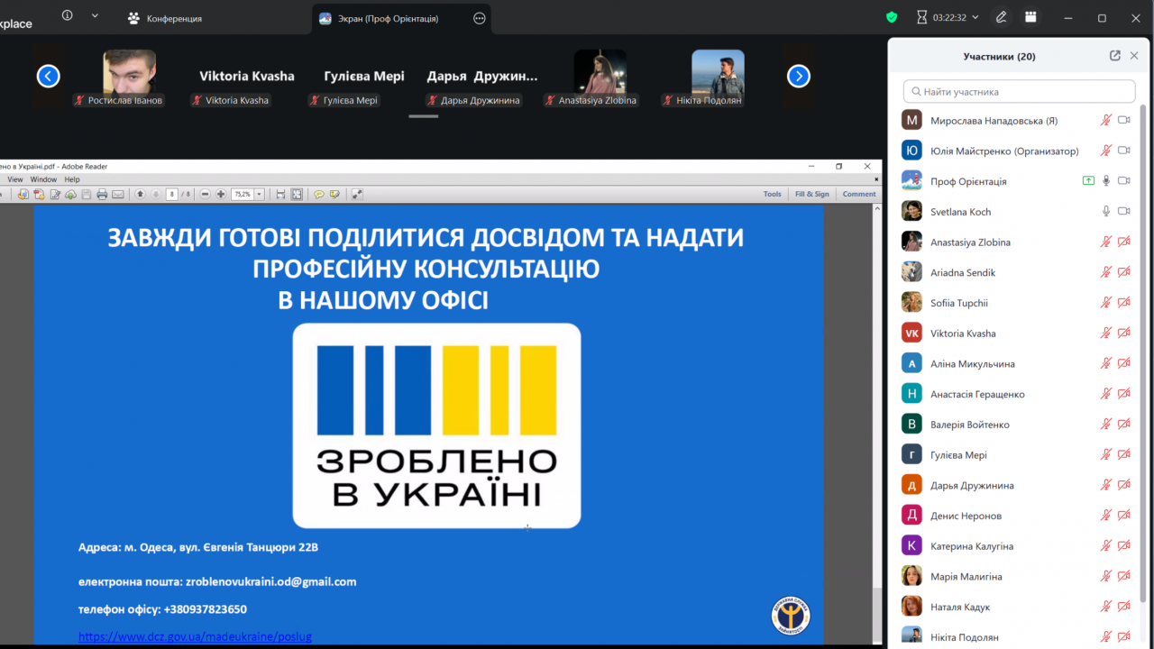Open the dcz.gov.ua madeukraine link

(x=195, y=636)
